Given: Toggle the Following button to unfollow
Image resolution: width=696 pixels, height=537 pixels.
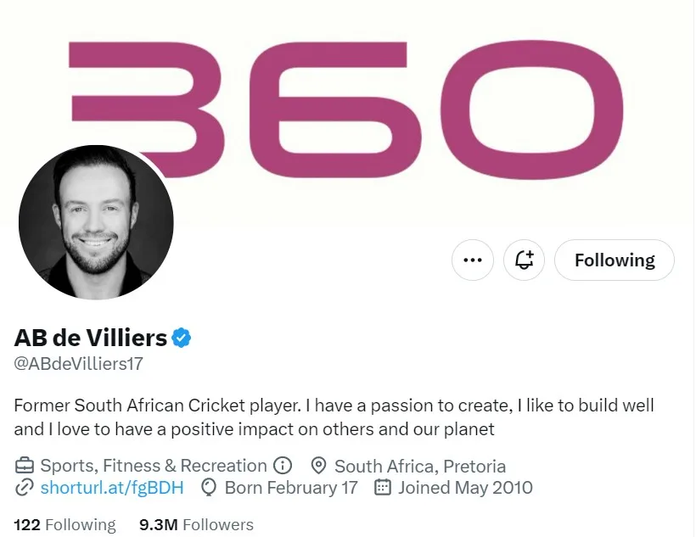Looking at the screenshot, I should tap(615, 260).
